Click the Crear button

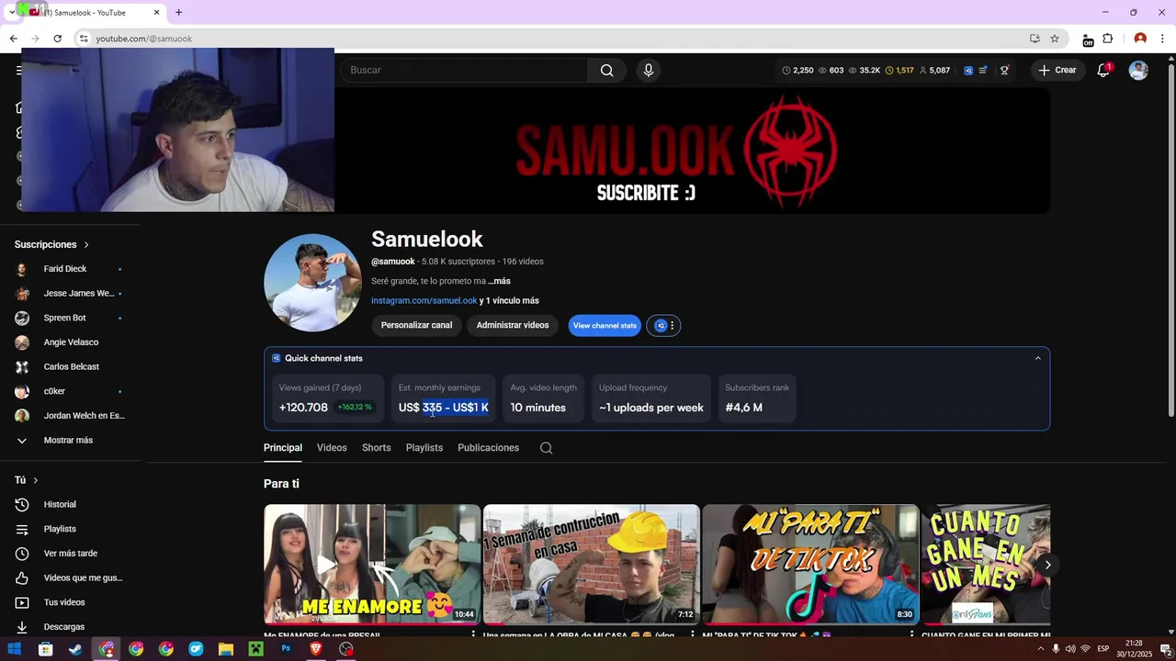(1057, 70)
